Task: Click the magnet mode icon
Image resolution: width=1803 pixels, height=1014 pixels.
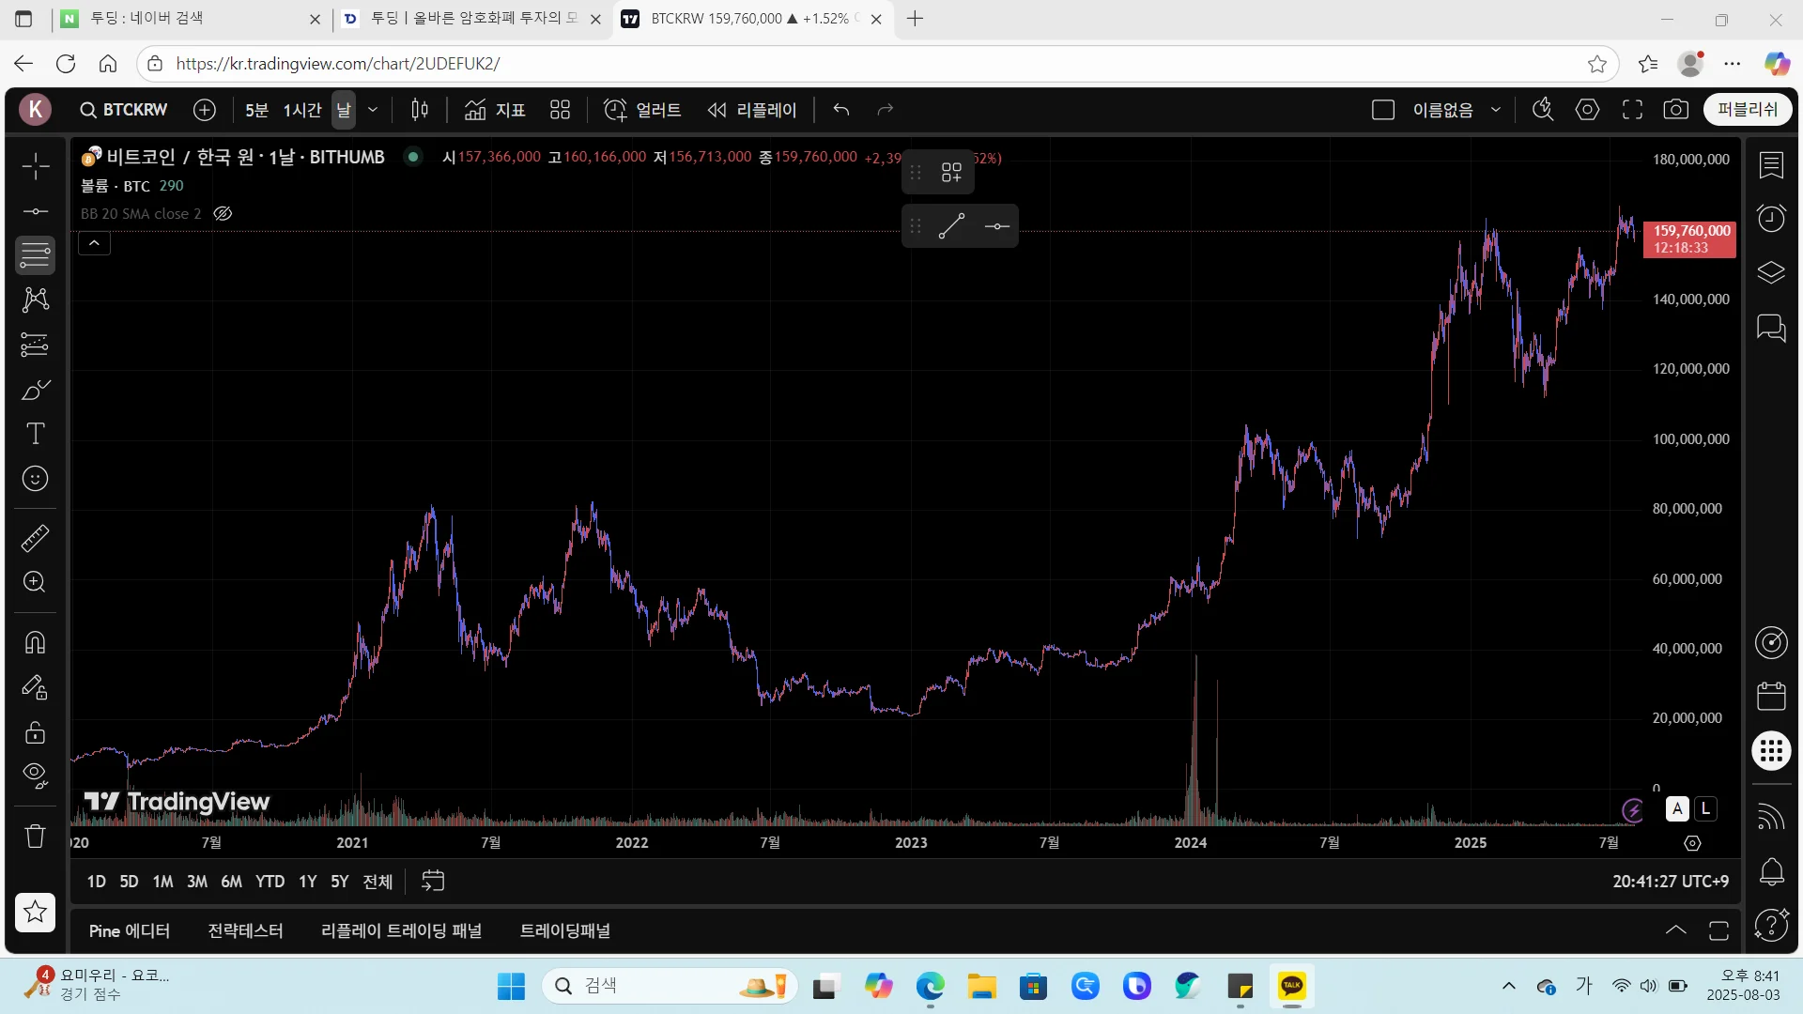Action: pos(35,643)
